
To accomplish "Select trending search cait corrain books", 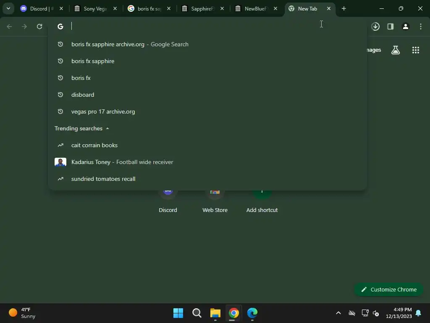I will (x=207, y=145).
